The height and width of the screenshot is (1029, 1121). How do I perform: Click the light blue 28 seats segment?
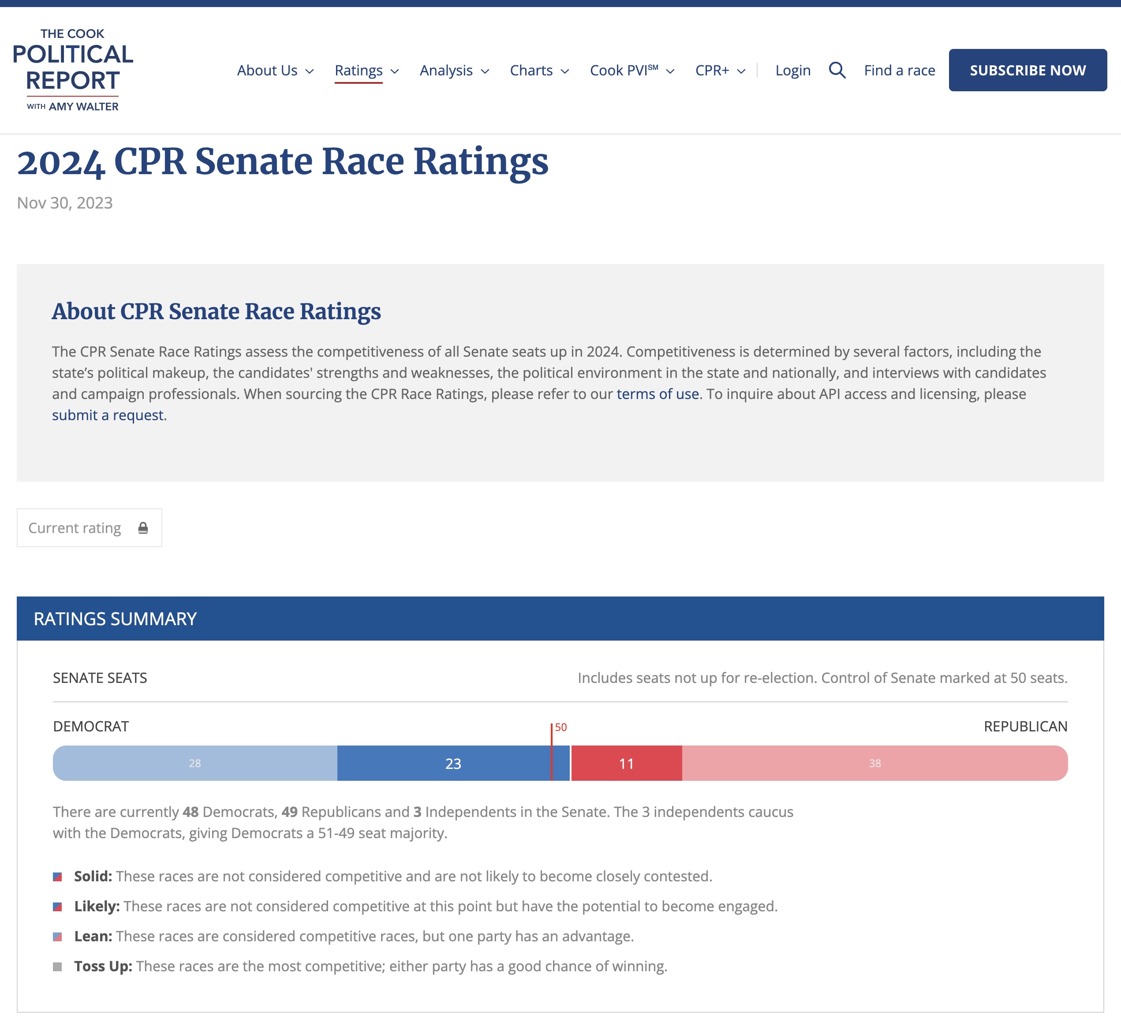[x=195, y=764]
